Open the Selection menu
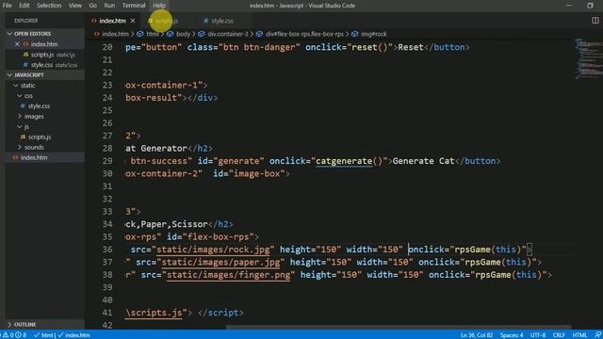The image size is (603, 339). [49, 6]
